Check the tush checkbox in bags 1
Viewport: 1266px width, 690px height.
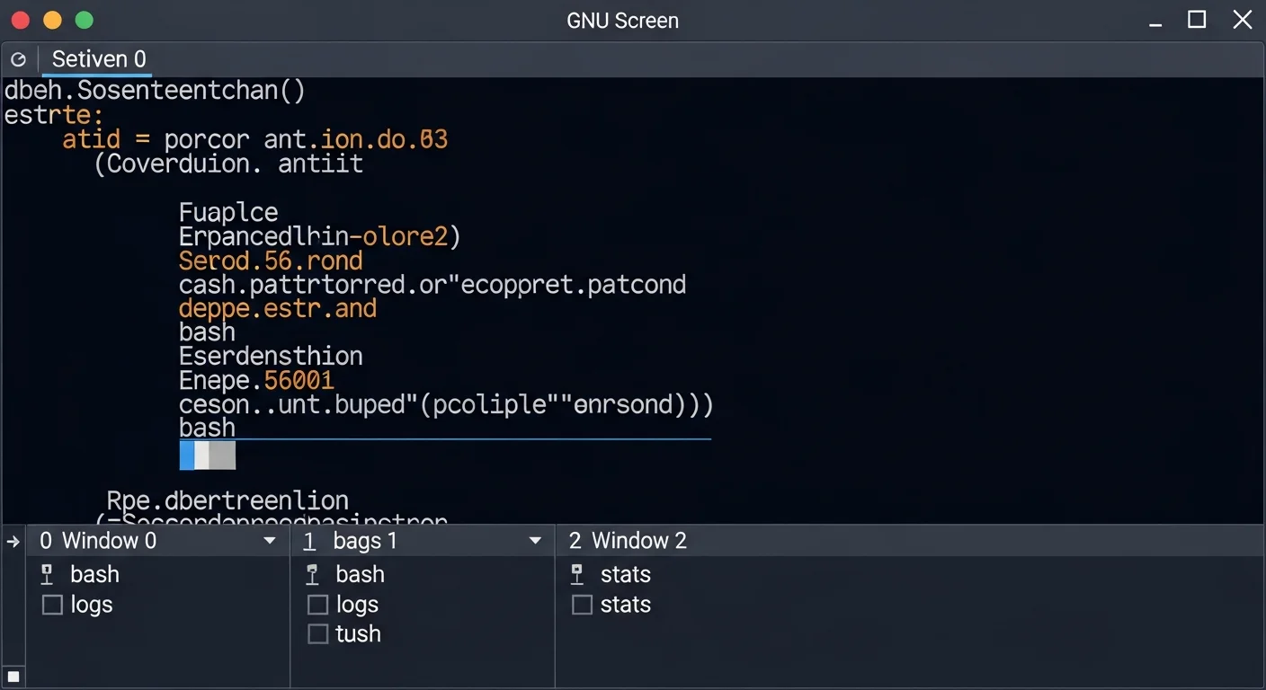click(316, 633)
